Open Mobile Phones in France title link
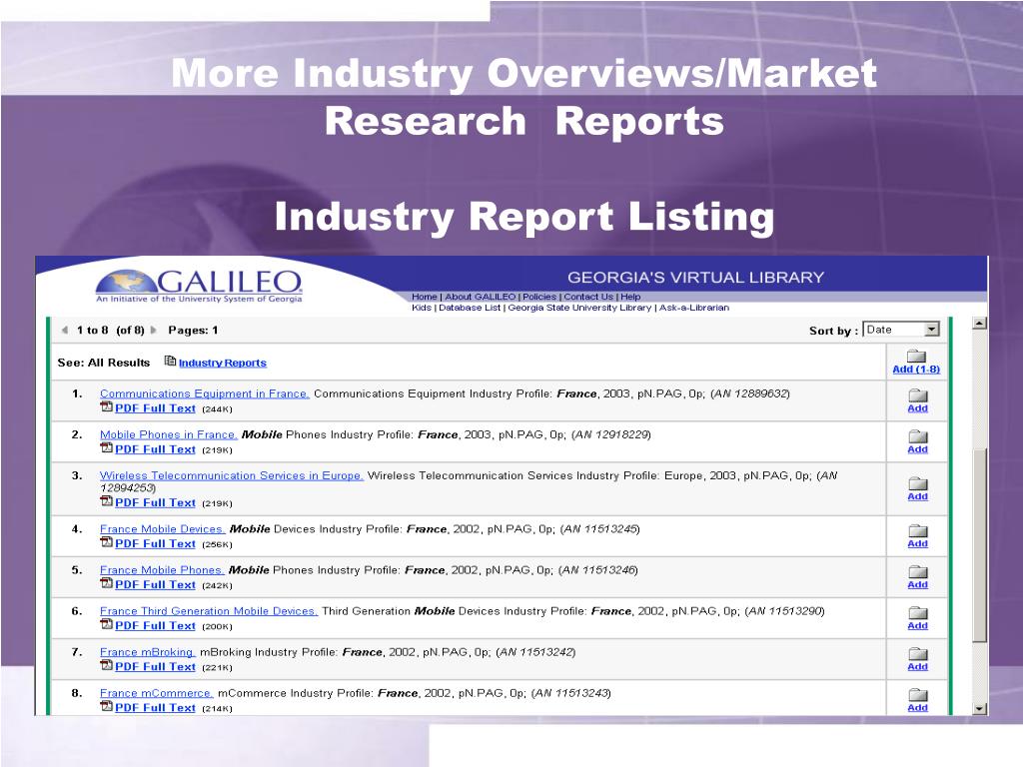This screenshot has width=1023, height=767. pos(168,435)
